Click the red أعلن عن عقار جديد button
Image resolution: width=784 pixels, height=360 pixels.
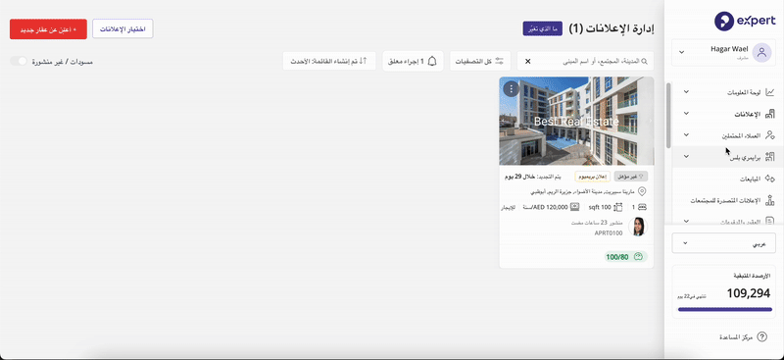point(48,29)
